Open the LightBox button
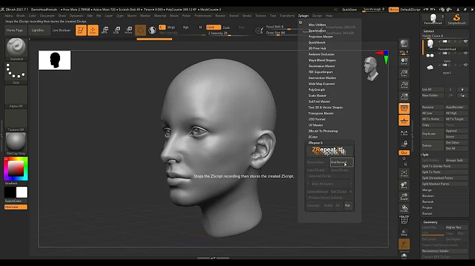Image resolution: width=475 pixels, height=266 pixels. click(38, 30)
